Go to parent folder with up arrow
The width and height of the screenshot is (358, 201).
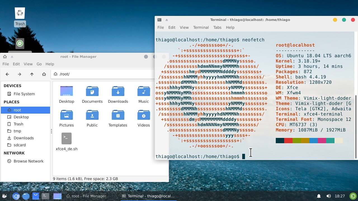[32, 74]
